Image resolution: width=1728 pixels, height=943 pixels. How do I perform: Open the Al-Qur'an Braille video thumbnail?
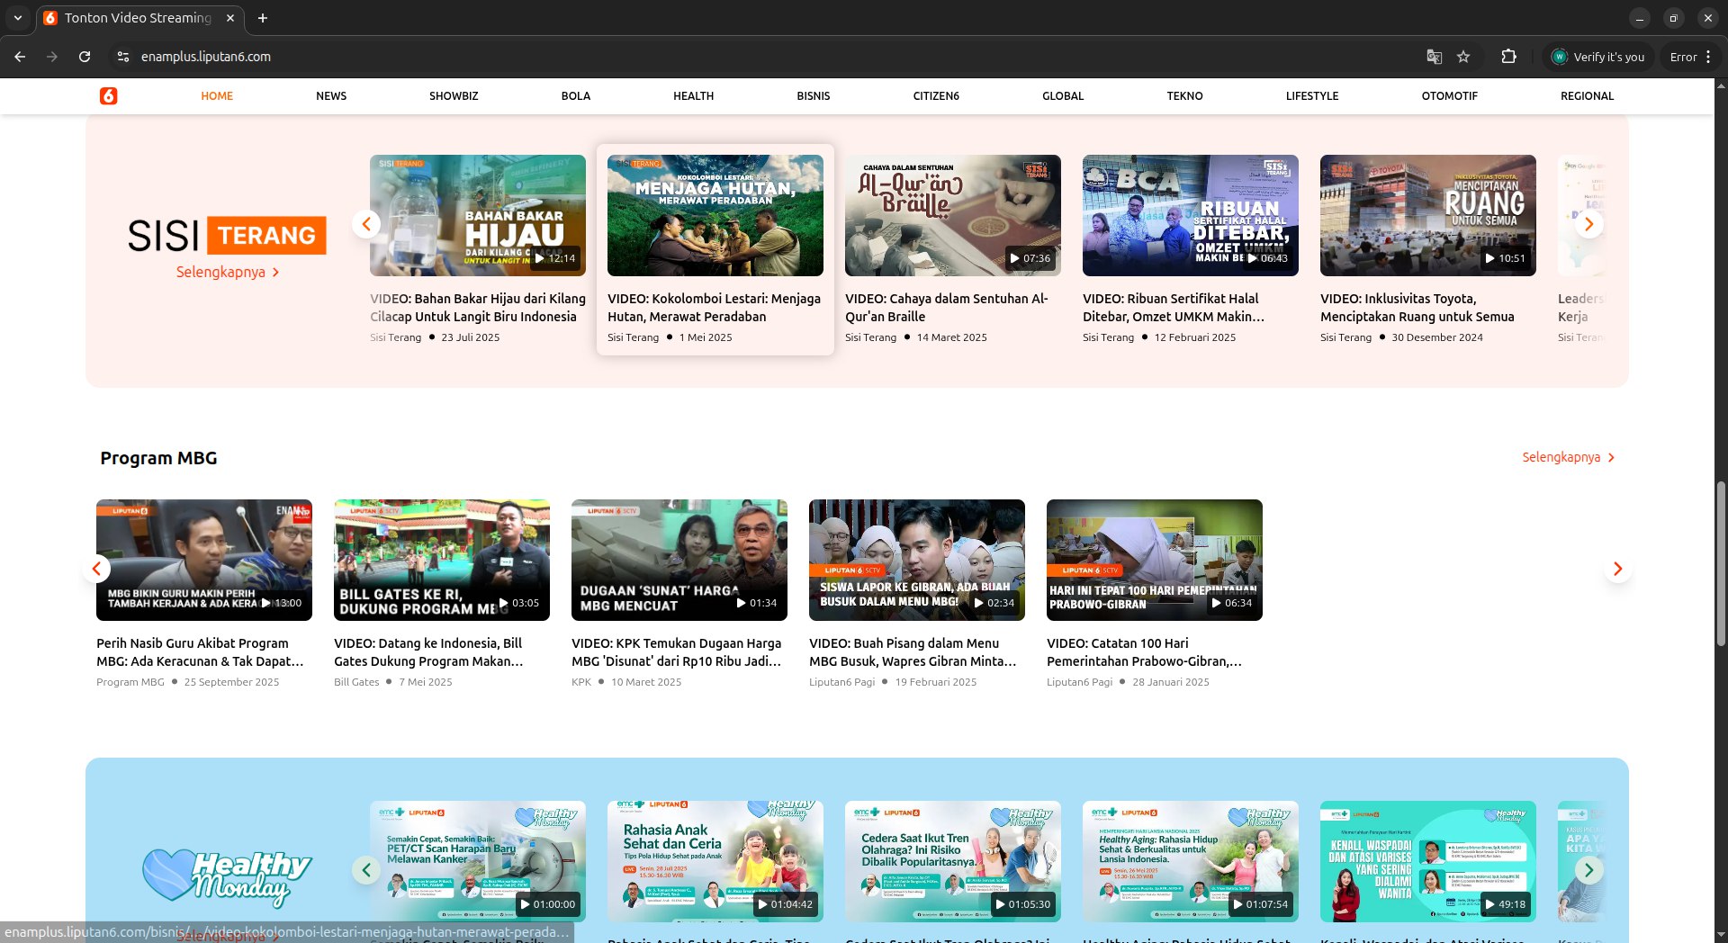coord(952,216)
